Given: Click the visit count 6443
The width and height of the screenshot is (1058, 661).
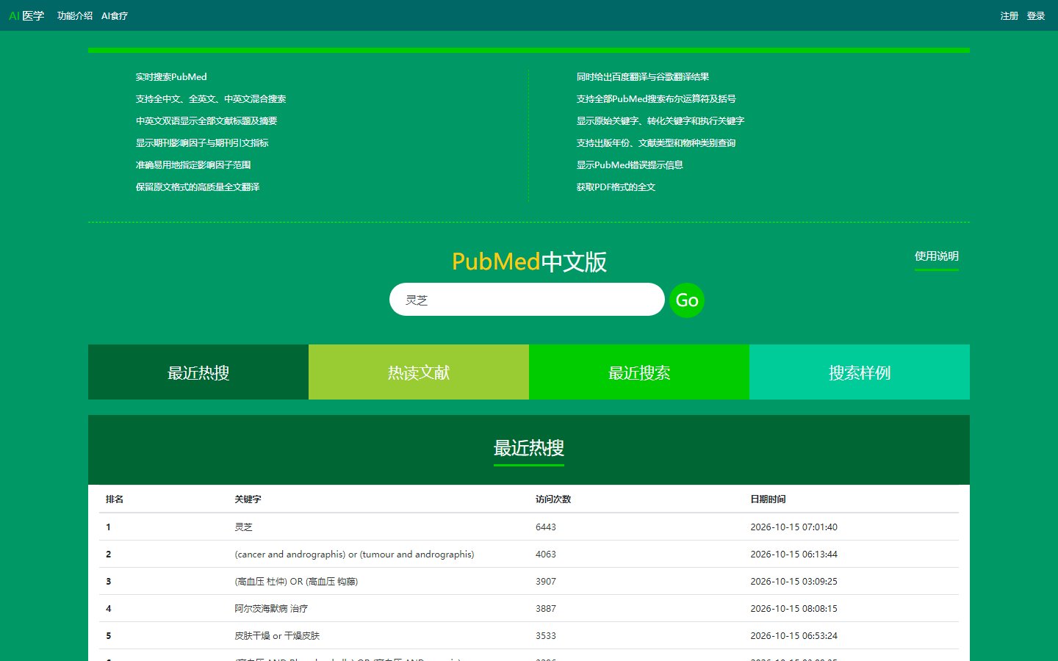Looking at the screenshot, I should (x=546, y=527).
